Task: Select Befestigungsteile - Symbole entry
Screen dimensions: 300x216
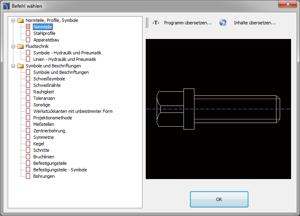Action: click(60, 170)
